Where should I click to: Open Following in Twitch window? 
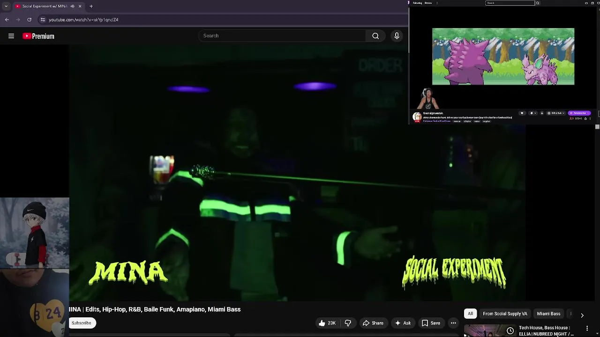click(x=417, y=3)
